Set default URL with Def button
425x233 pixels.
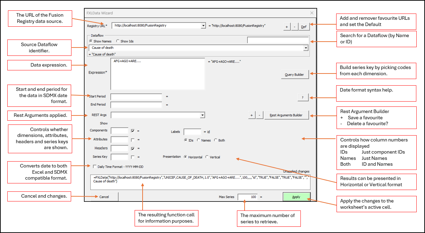coord(304,27)
